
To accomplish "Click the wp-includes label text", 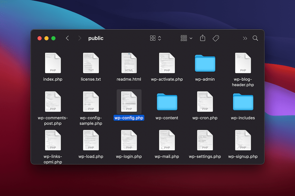I will pyautogui.click(x=243, y=118).
